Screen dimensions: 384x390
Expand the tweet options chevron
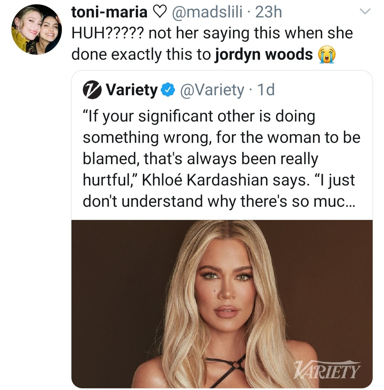tap(366, 11)
